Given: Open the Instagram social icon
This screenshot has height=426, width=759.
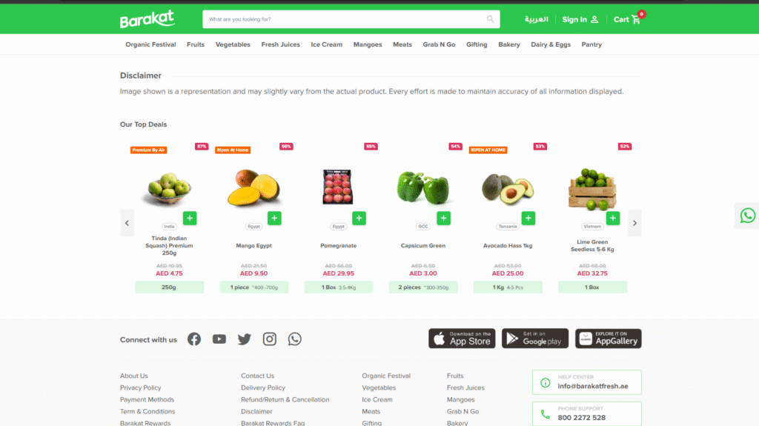Looking at the screenshot, I should [x=270, y=339].
